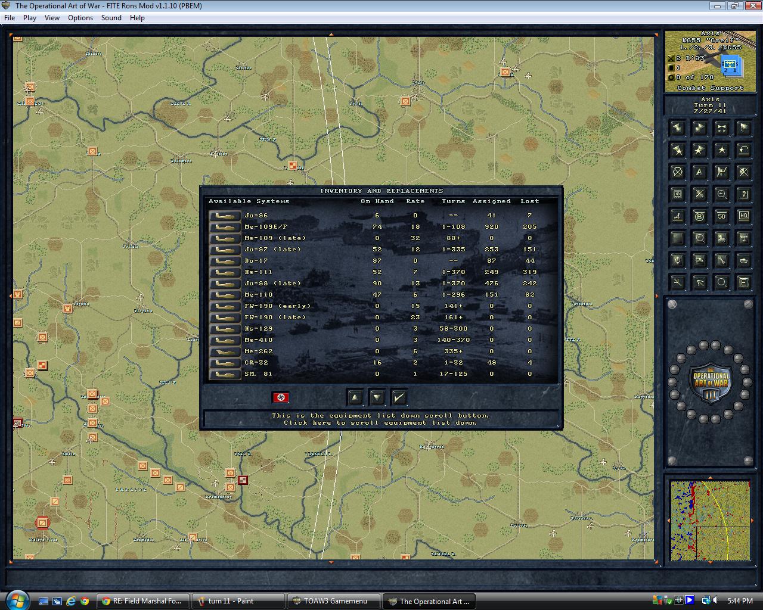
Task: Click the 50 button in control panel
Action: [721, 216]
